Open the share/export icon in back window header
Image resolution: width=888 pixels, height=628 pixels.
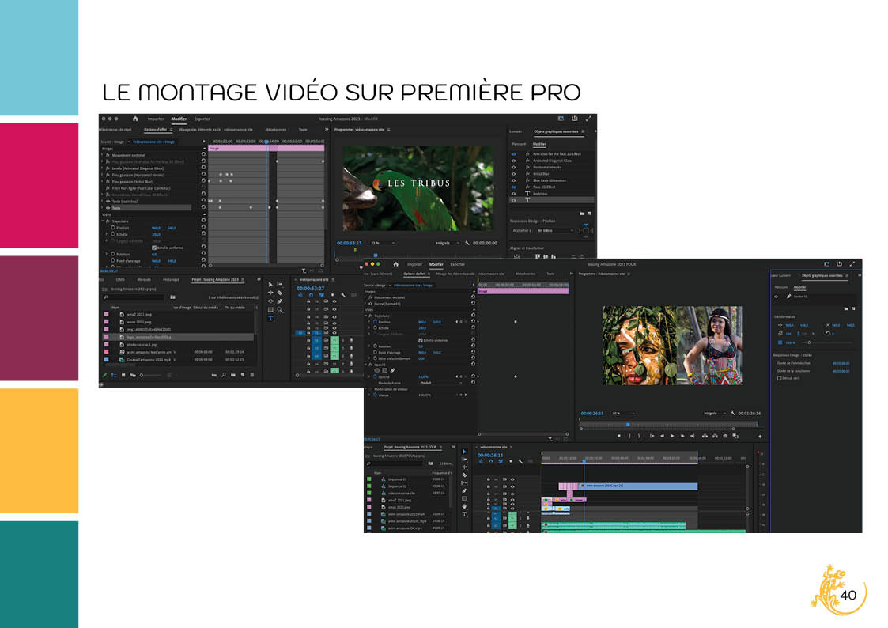(x=574, y=119)
